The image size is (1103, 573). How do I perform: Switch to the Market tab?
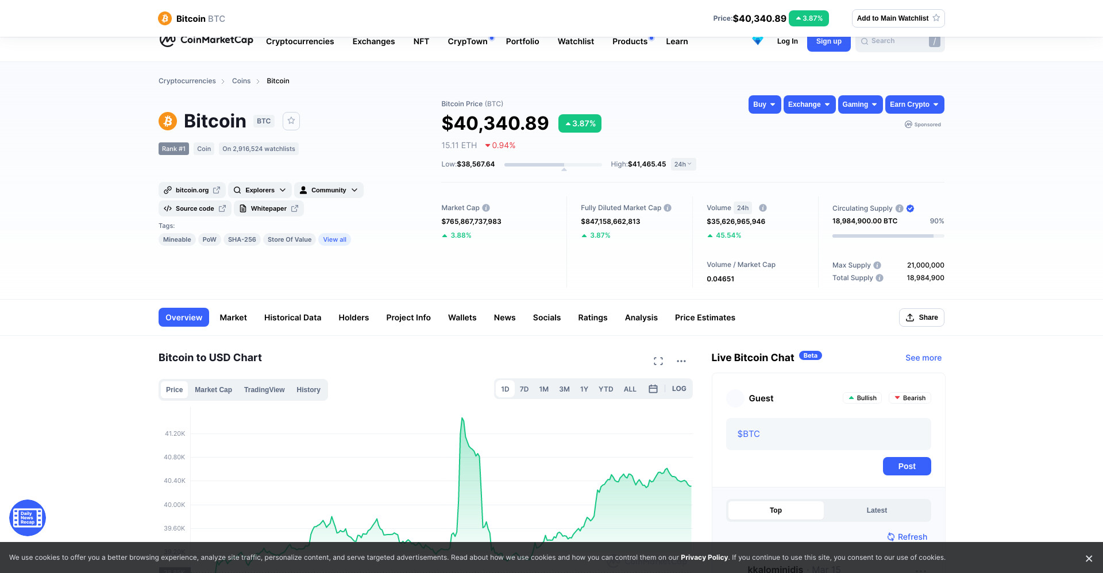click(x=233, y=318)
